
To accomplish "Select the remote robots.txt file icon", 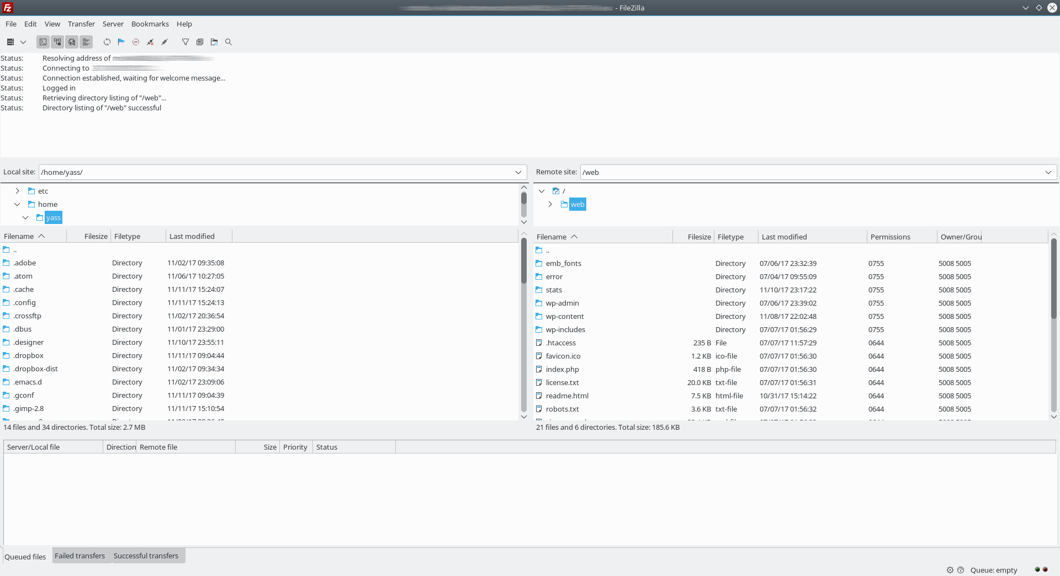I will click(x=539, y=409).
